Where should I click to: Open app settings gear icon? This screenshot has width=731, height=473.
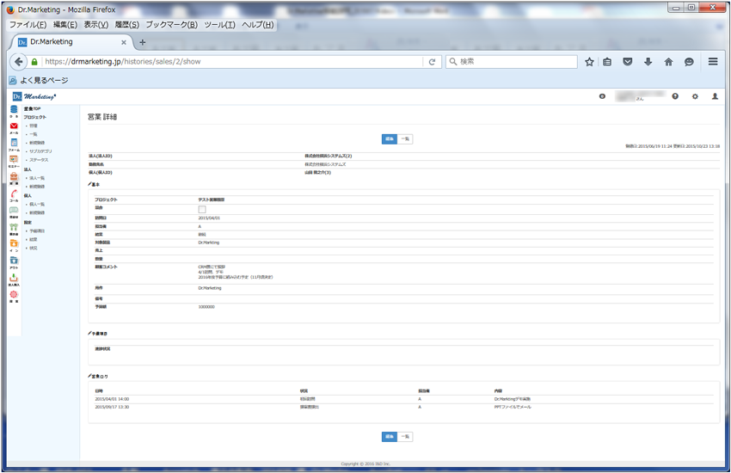pyautogui.click(x=695, y=96)
